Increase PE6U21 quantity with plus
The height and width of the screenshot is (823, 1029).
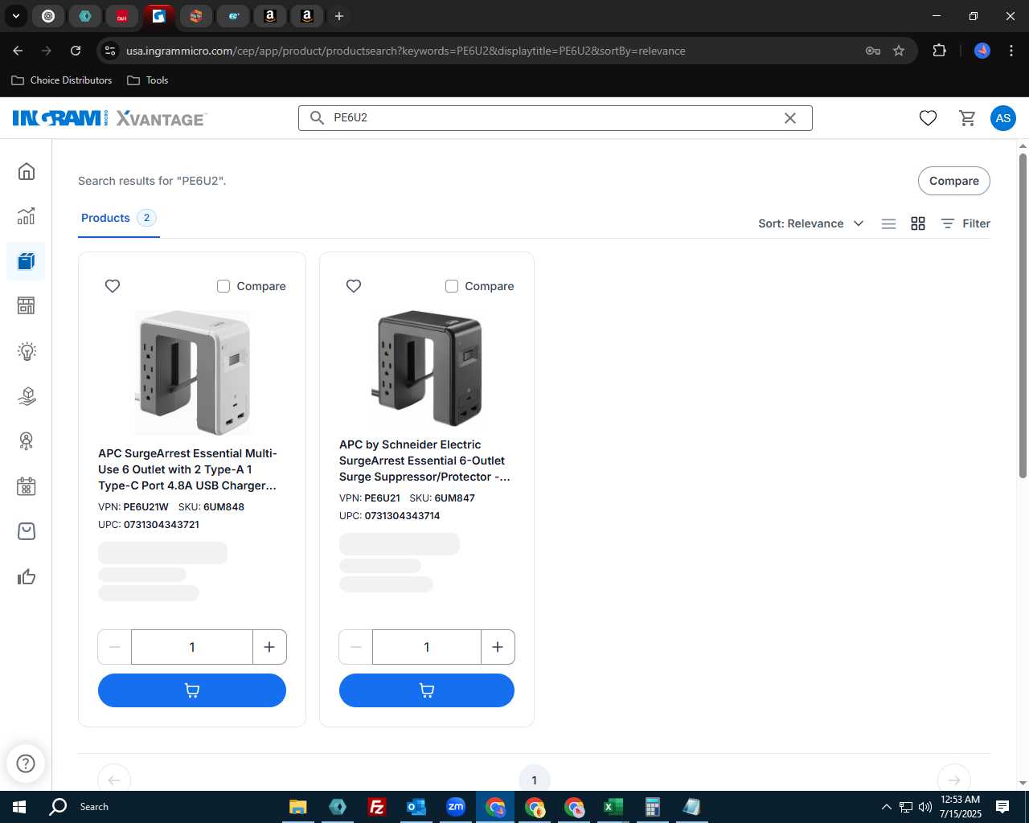coord(498,647)
